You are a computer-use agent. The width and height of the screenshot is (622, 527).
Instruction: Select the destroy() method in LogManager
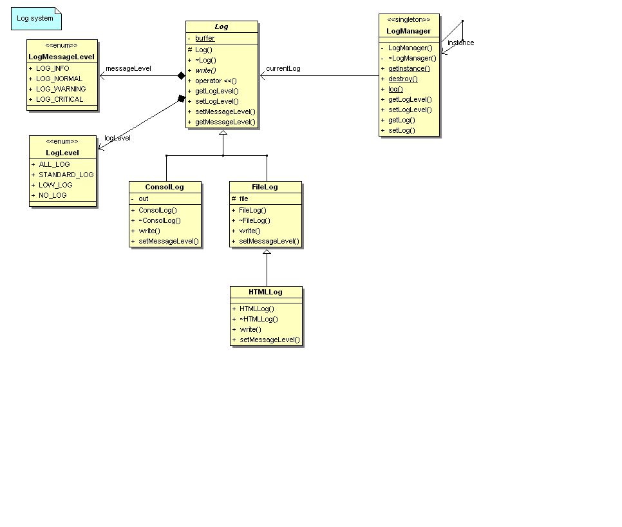tap(402, 79)
